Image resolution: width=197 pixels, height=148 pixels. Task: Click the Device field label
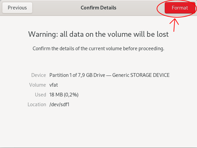tap(39, 75)
